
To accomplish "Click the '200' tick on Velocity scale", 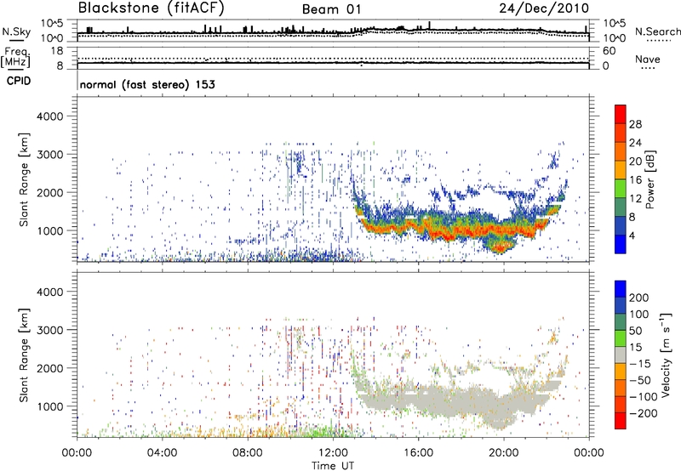I will click(x=639, y=298).
